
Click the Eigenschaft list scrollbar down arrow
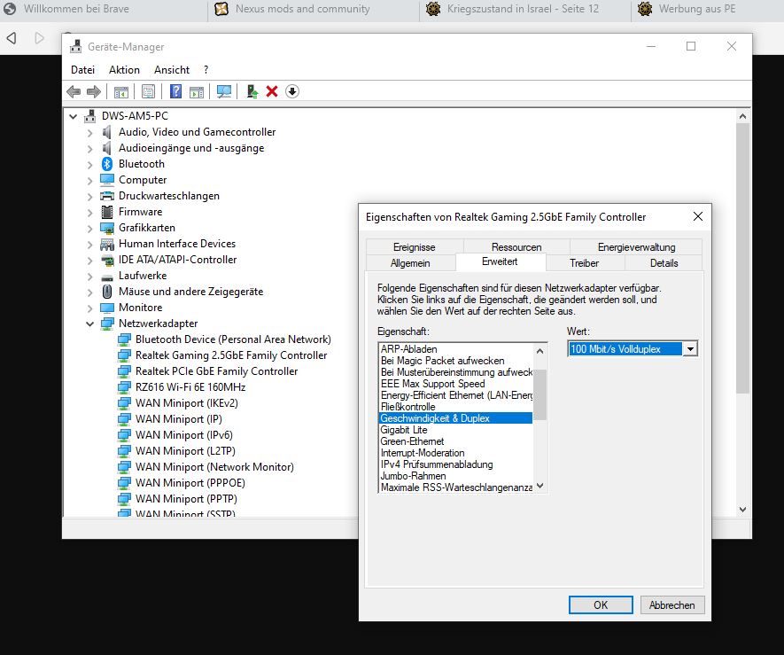pyautogui.click(x=540, y=486)
